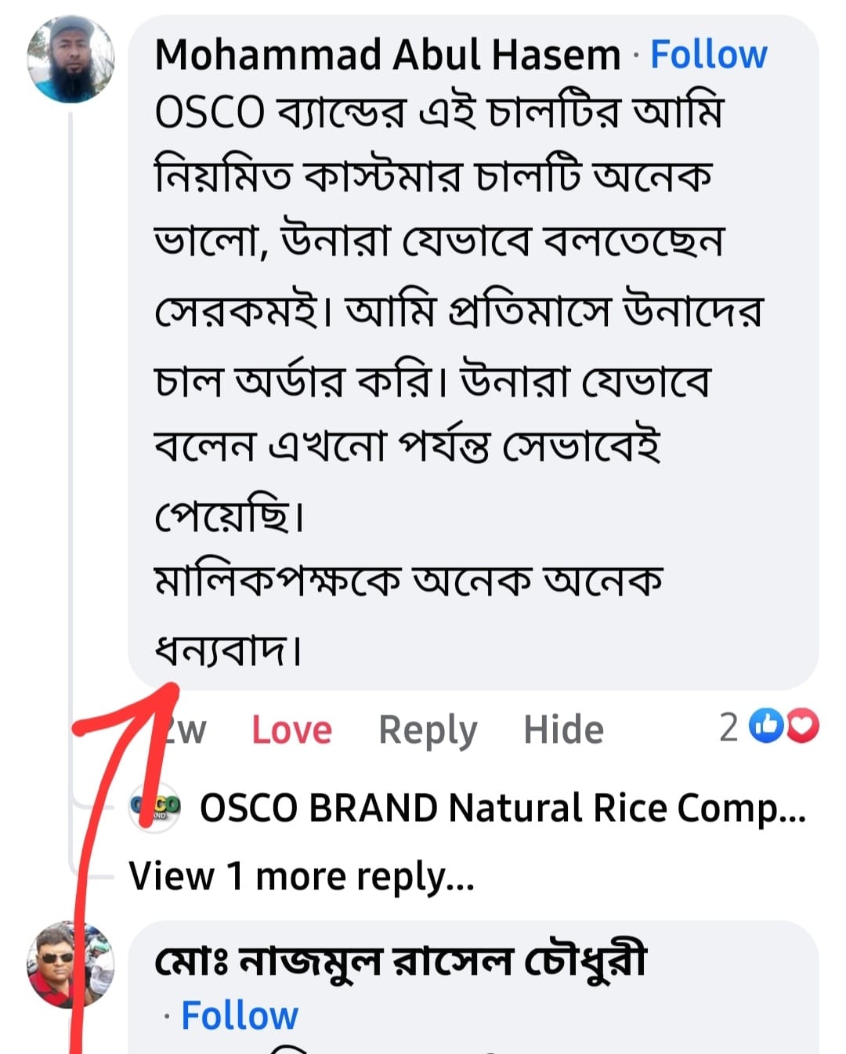Click the মোঃ নাজমুল রাসেল চৌধুরী name
Image resolution: width=846 pixels, height=1054 pixels.
coord(400,962)
